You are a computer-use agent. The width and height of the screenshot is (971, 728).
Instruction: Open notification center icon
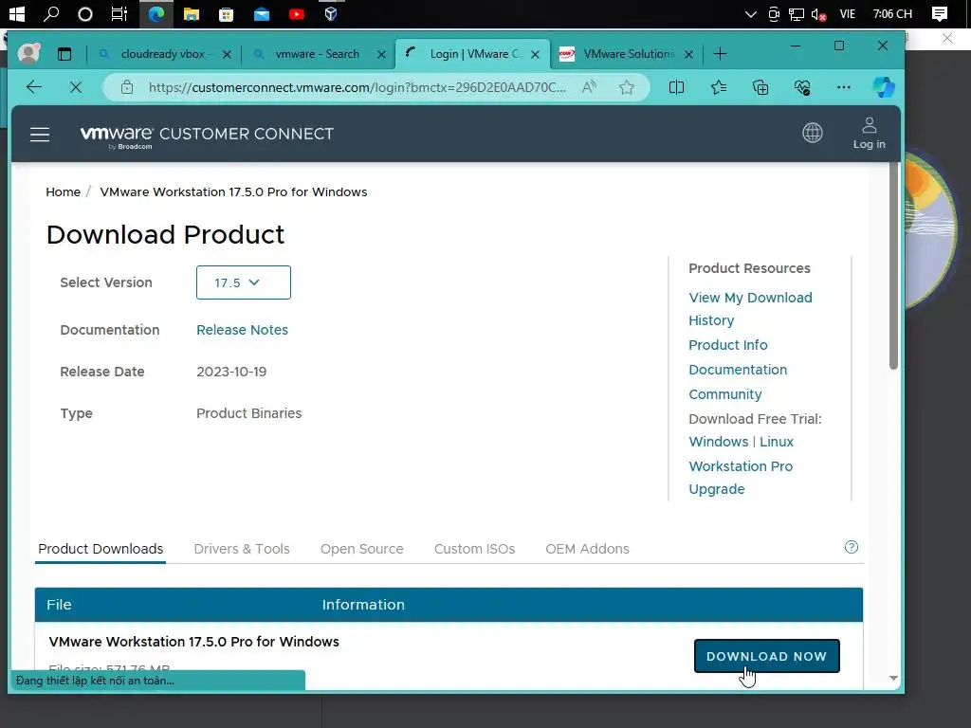[x=940, y=13]
